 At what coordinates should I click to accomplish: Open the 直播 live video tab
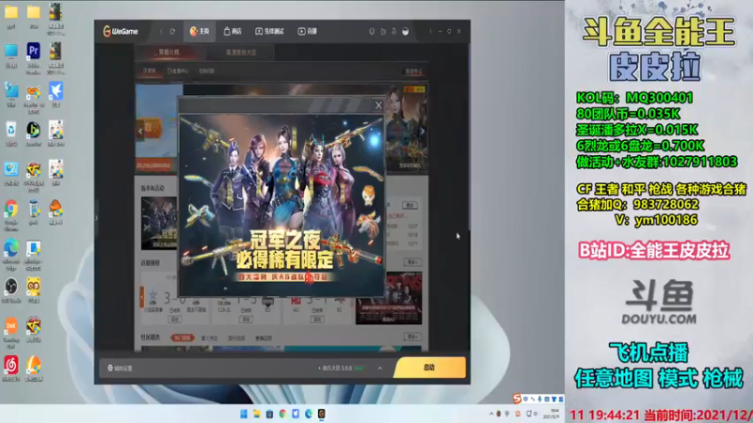point(308,31)
